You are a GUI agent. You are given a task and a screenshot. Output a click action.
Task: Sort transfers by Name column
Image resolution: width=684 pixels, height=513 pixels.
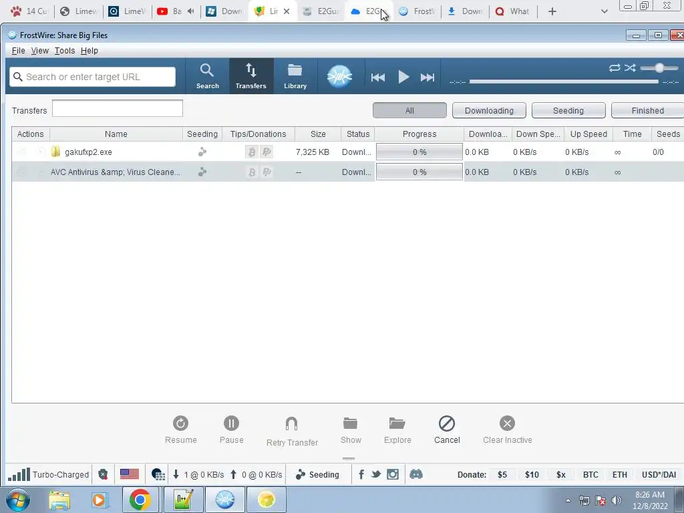click(116, 134)
